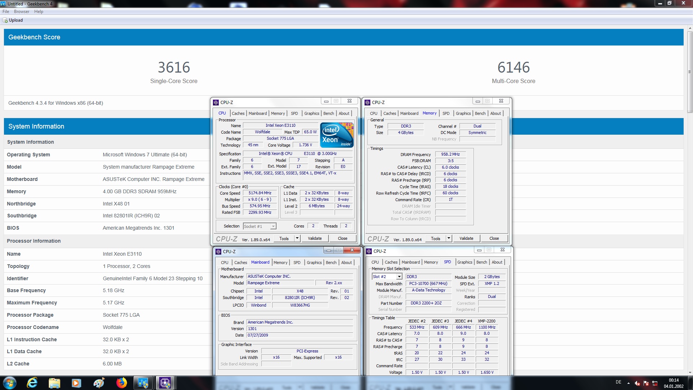Viewport: 693px width, 390px height.
Task: Click the Intel Xeon inside logo
Action: (337, 135)
